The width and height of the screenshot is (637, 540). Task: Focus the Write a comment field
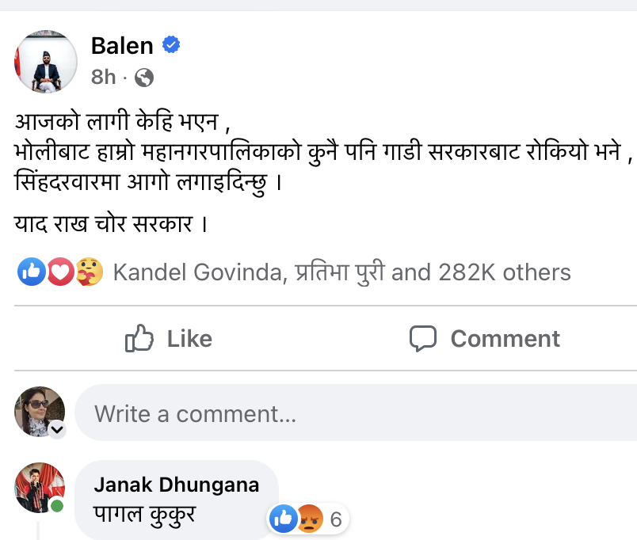tap(357, 413)
